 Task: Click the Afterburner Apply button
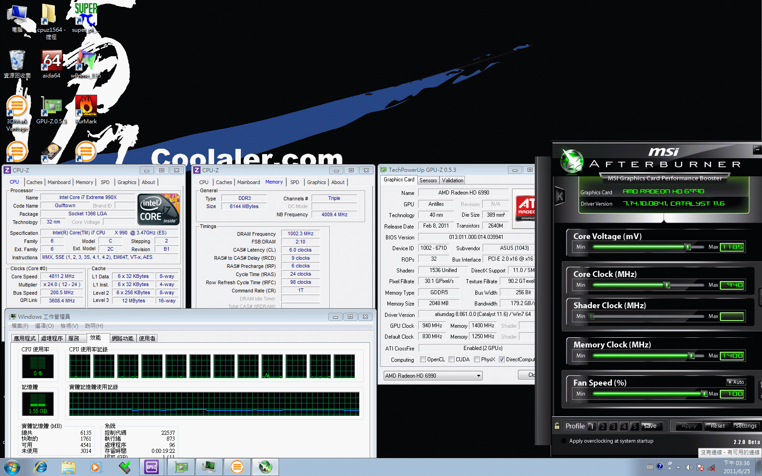point(689,426)
